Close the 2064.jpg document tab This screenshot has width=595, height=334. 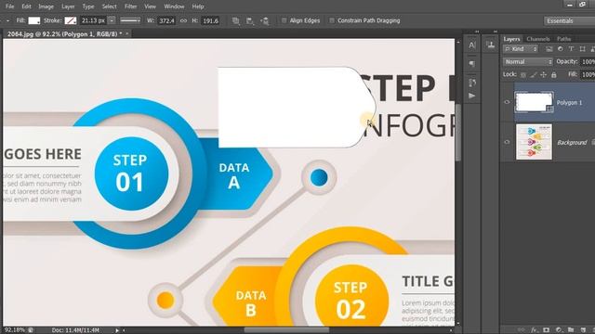coord(127,33)
